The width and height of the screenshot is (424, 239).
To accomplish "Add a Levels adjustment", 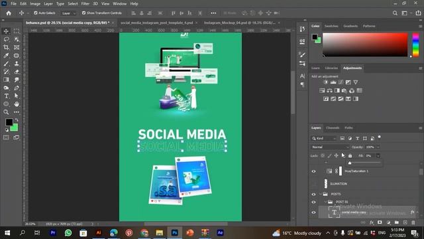I will pyautogui.click(x=333, y=82).
